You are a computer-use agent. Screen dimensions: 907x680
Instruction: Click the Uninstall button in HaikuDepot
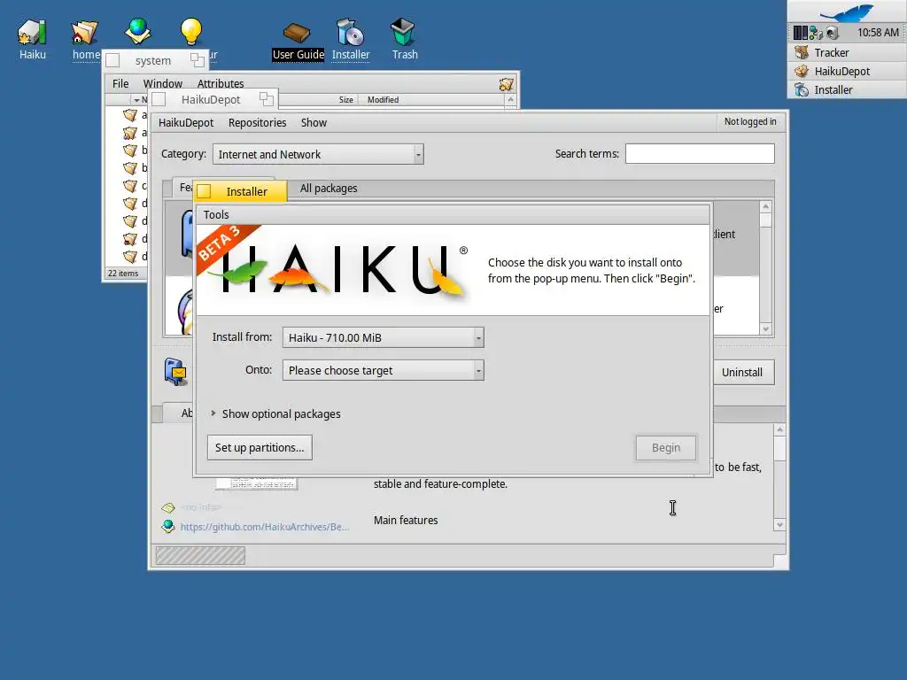click(742, 373)
